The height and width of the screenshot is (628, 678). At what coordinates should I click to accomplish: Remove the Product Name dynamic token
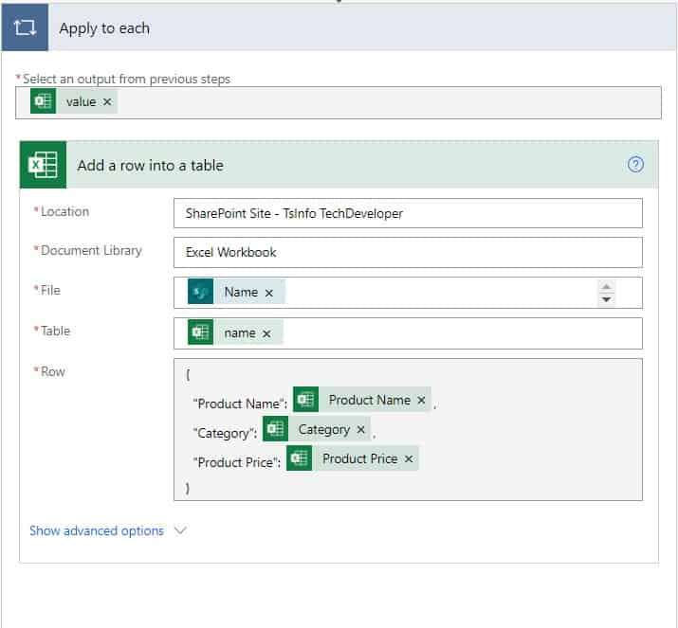click(x=421, y=400)
